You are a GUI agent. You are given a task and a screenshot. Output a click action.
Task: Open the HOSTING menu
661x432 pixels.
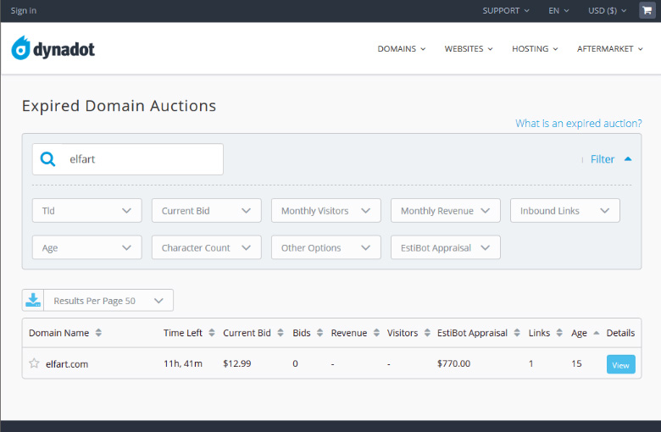[x=535, y=49]
